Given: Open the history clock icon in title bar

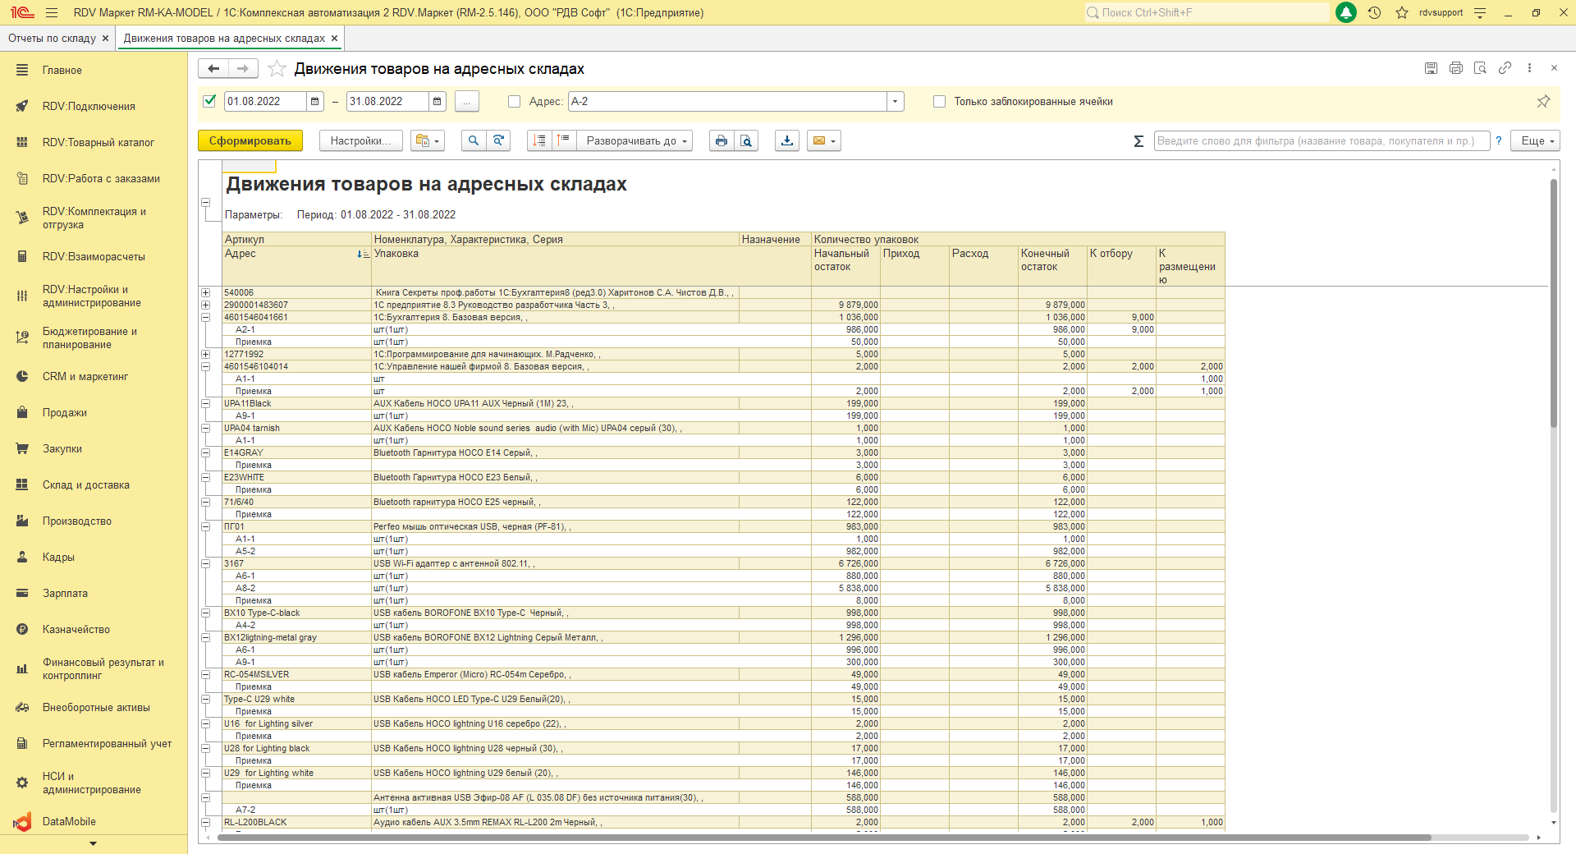Looking at the screenshot, I should pos(1374,13).
